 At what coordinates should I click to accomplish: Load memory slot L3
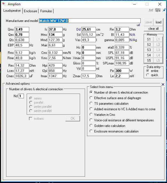[158, 50]
